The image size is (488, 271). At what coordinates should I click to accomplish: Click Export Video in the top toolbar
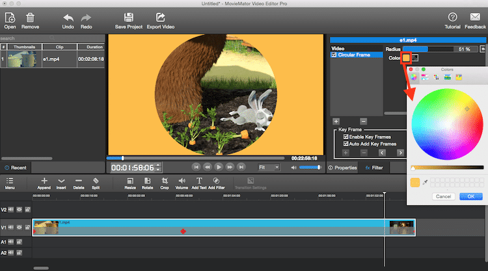point(161,21)
